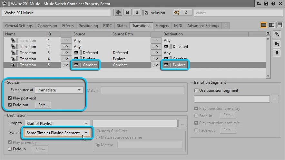Switch to the Conversion tab
The height and width of the screenshot is (160, 285).
pyautogui.click(x=47, y=25)
